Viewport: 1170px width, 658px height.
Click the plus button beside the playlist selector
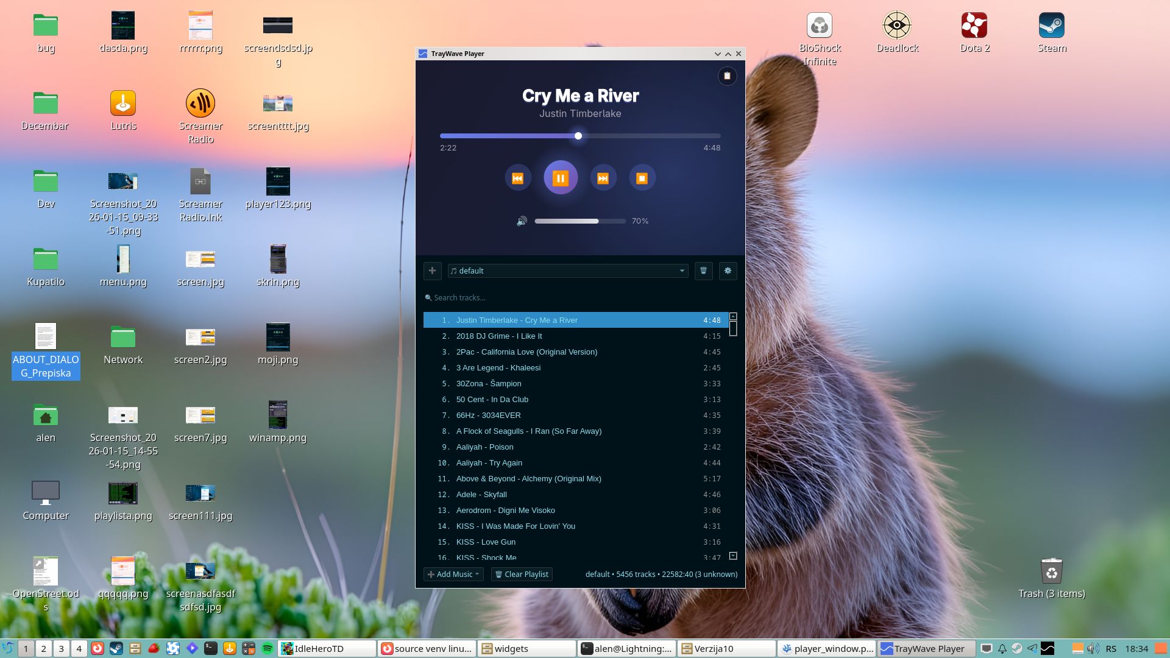[x=432, y=271]
